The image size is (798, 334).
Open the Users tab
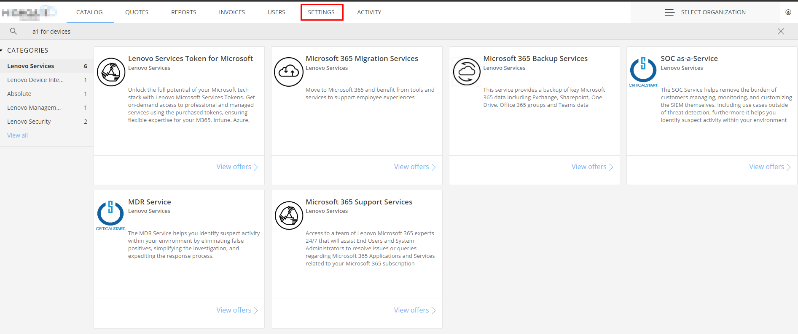click(x=277, y=12)
